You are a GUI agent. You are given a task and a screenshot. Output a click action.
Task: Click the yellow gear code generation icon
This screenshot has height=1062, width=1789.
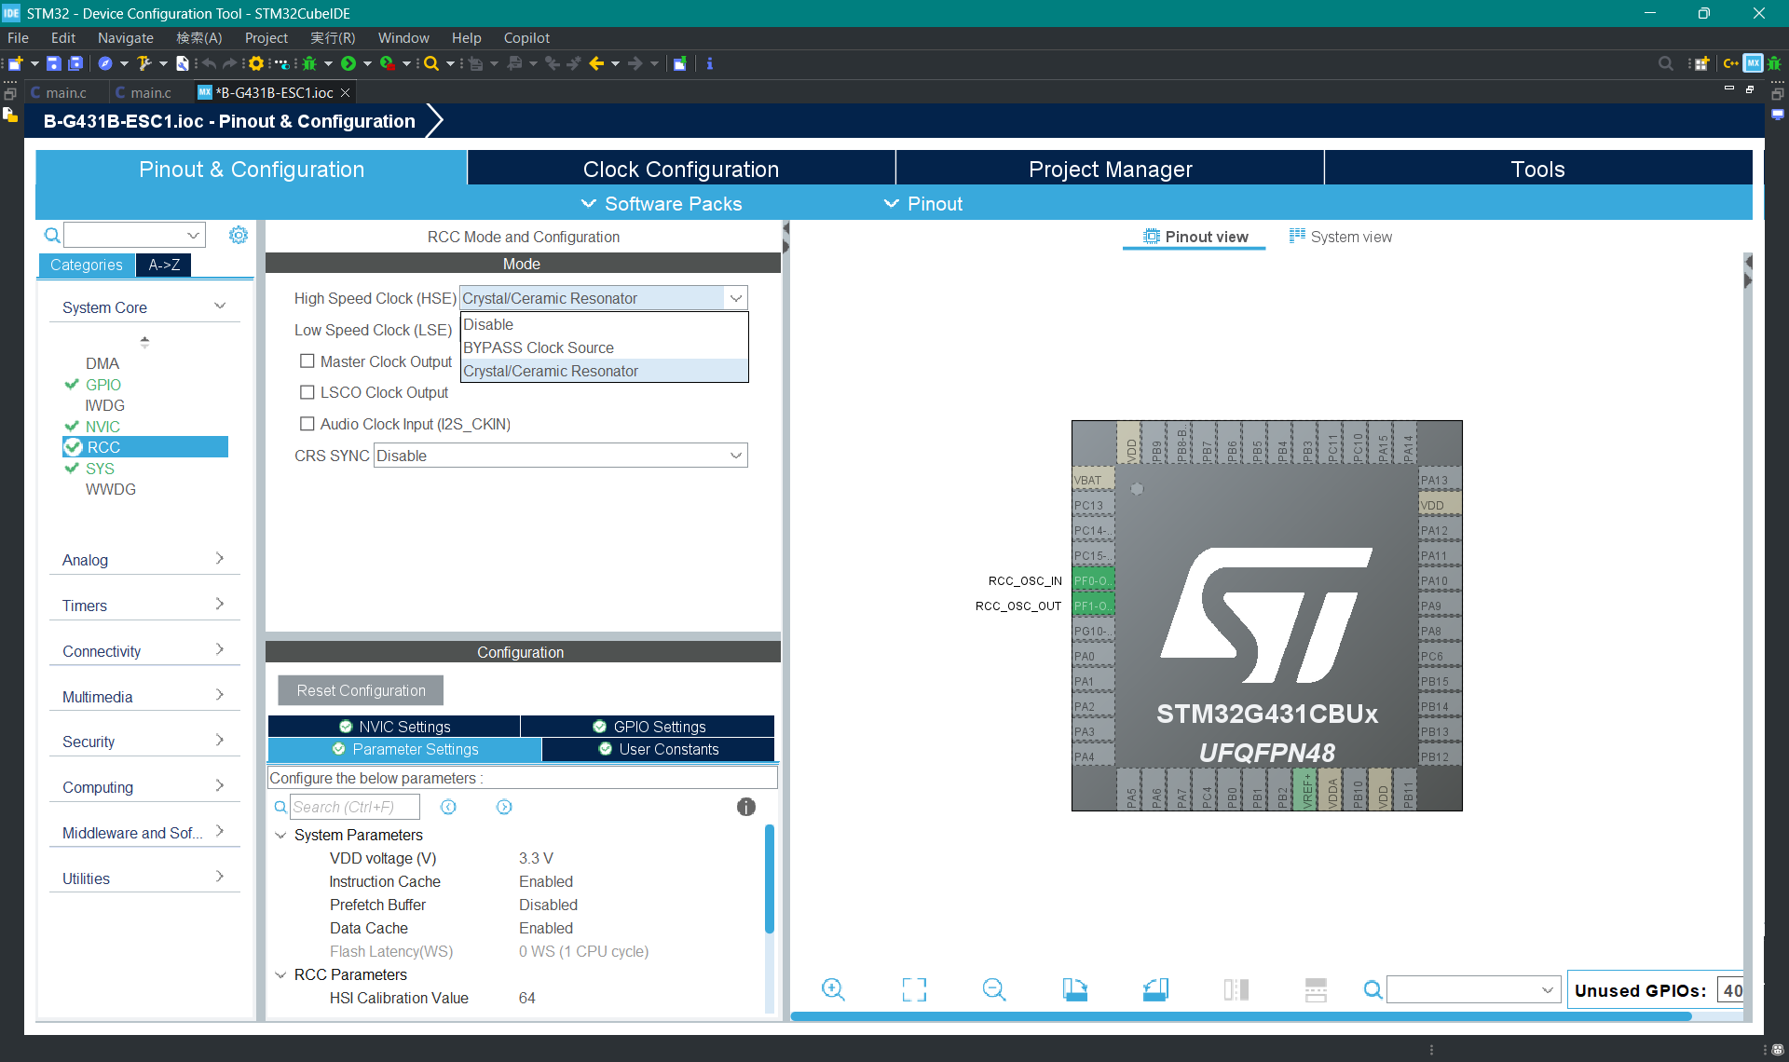tap(256, 63)
